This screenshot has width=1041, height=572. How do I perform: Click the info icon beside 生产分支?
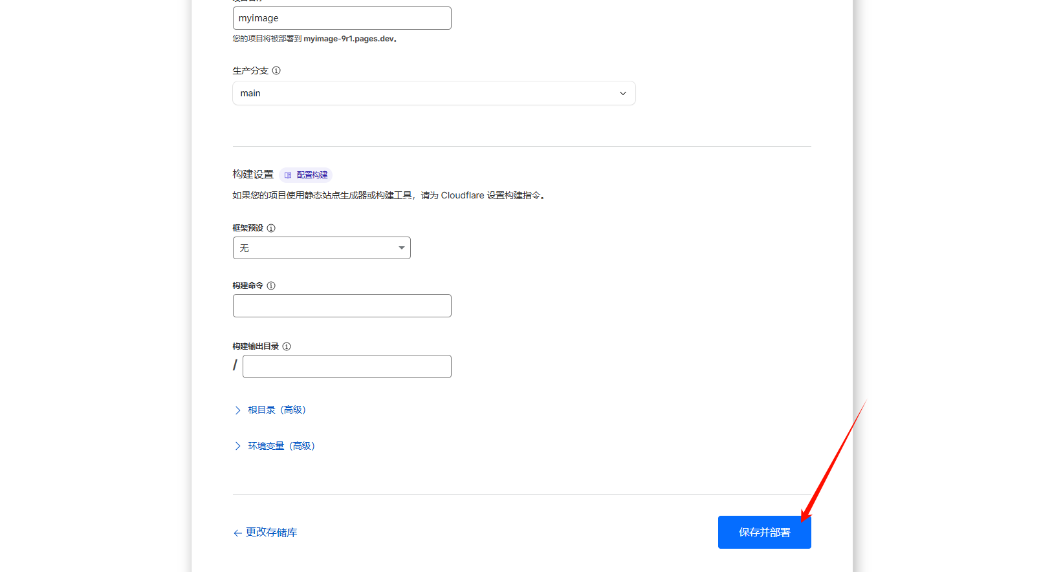pyautogui.click(x=276, y=70)
